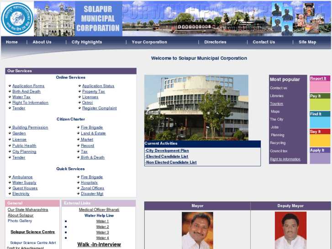The height and width of the screenshot is (249, 332).
Task: Open Right To Information online service
Action: [x=30, y=102]
